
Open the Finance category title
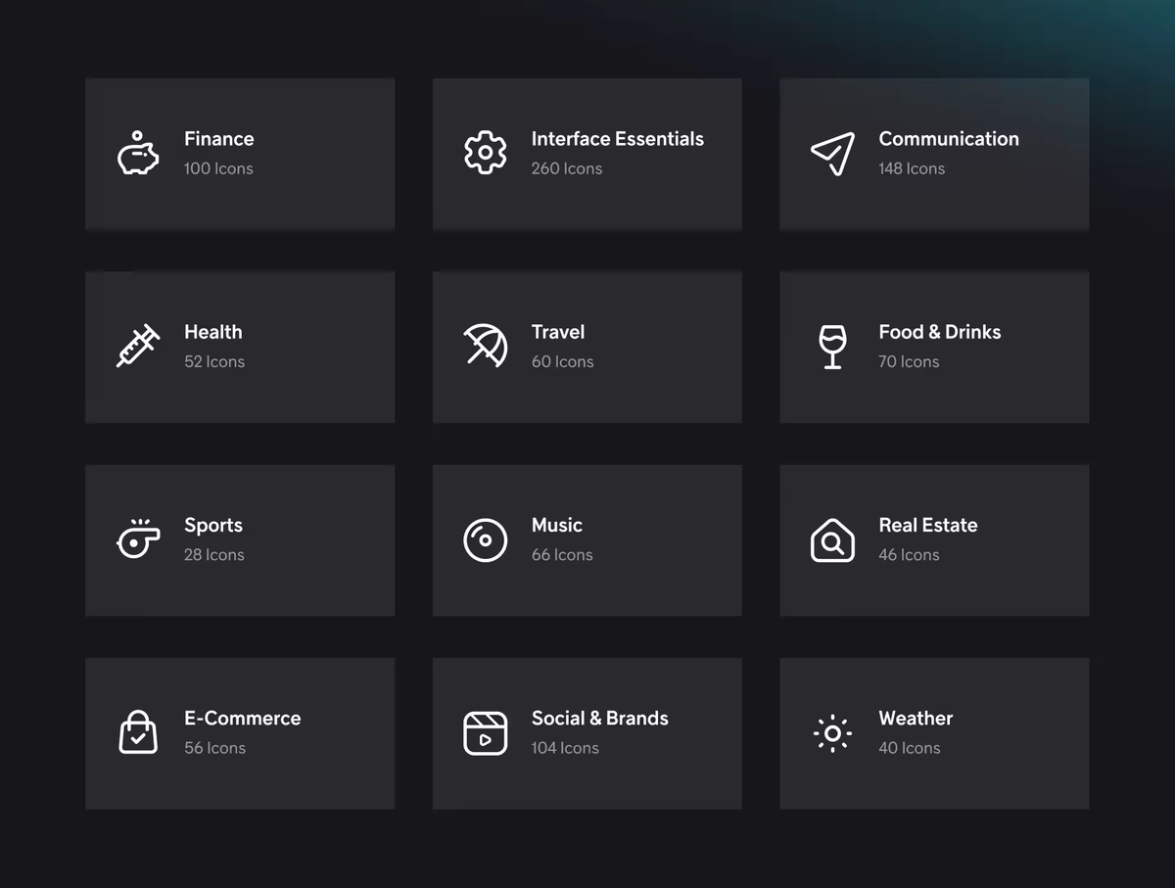click(x=218, y=139)
